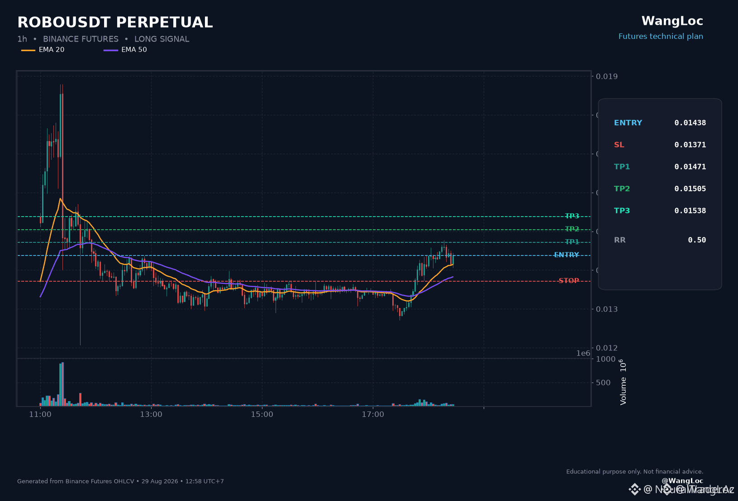738x501 pixels.
Task: Click the ENTRY label in the info panel
Action: [628, 123]
